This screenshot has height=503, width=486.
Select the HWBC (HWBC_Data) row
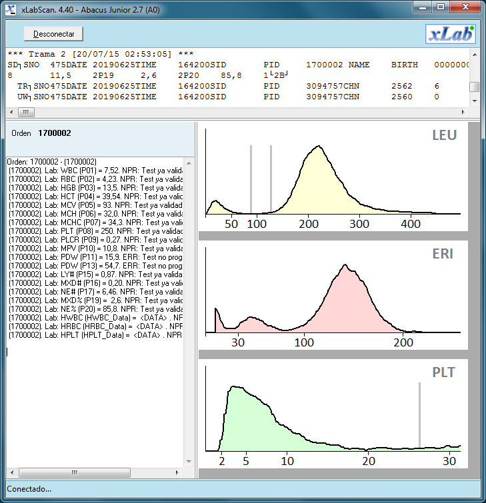[95, 318]
